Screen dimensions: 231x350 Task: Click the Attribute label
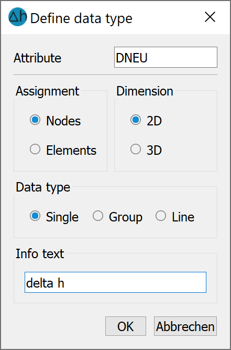click(37, 58)
